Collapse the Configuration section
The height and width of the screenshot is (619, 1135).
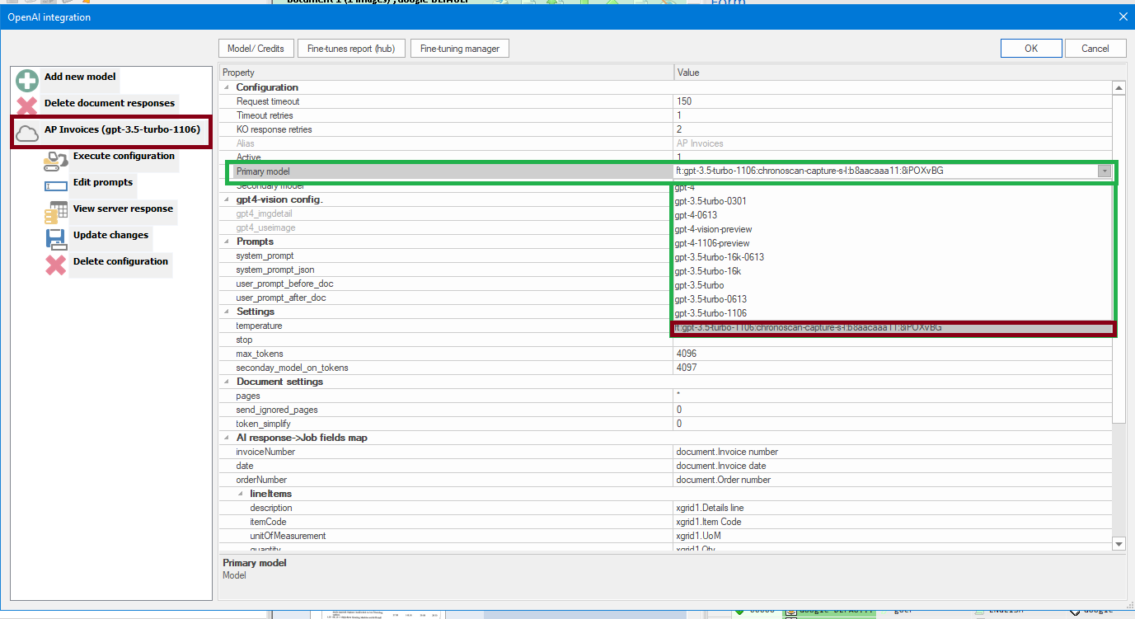(x=228, y=87)
